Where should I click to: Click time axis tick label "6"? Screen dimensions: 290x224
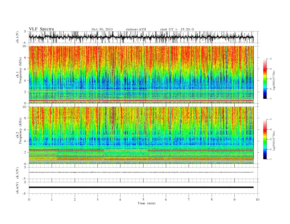(x=166, y=199)
